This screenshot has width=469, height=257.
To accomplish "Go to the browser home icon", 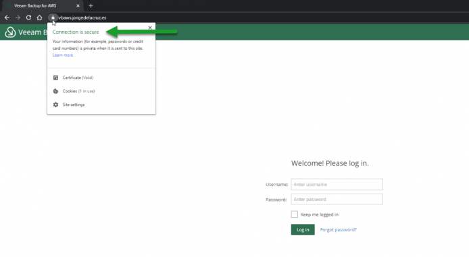I will coord(39,18).
